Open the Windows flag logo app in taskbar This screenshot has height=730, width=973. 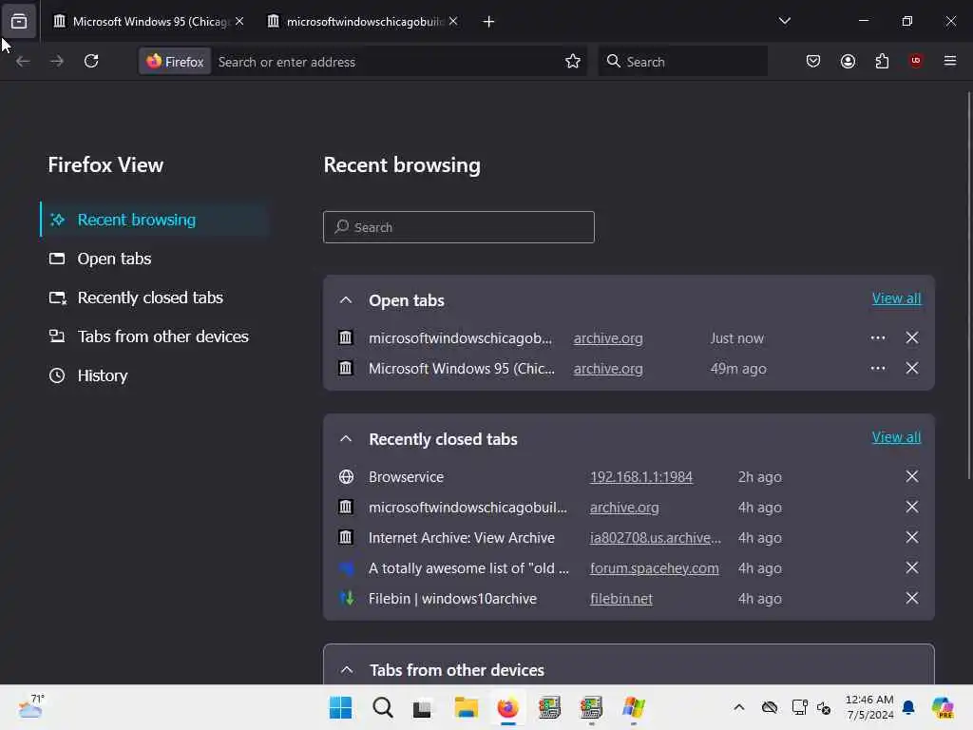coord(633,707)
